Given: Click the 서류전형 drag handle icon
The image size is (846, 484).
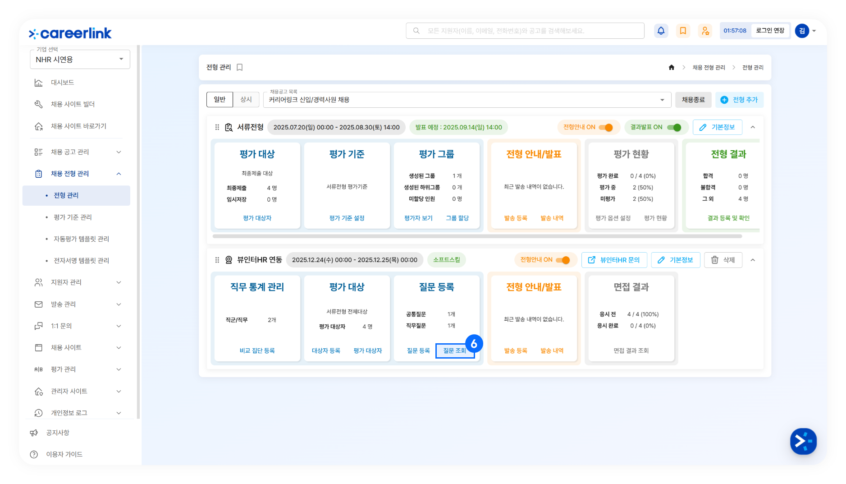Looking at the screenshot, I should coord(217,127).
